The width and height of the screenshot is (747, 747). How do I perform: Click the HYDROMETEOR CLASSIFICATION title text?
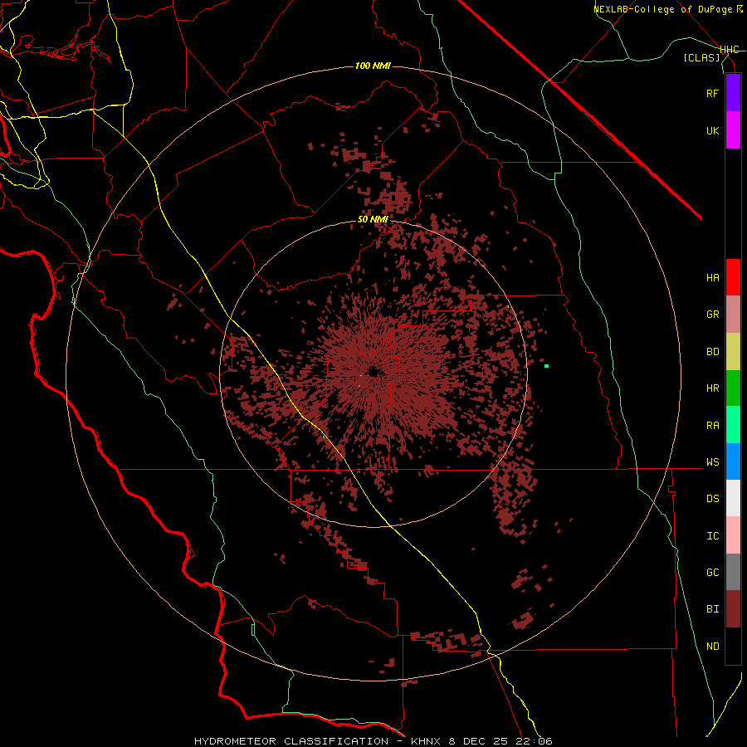[291, 741]
